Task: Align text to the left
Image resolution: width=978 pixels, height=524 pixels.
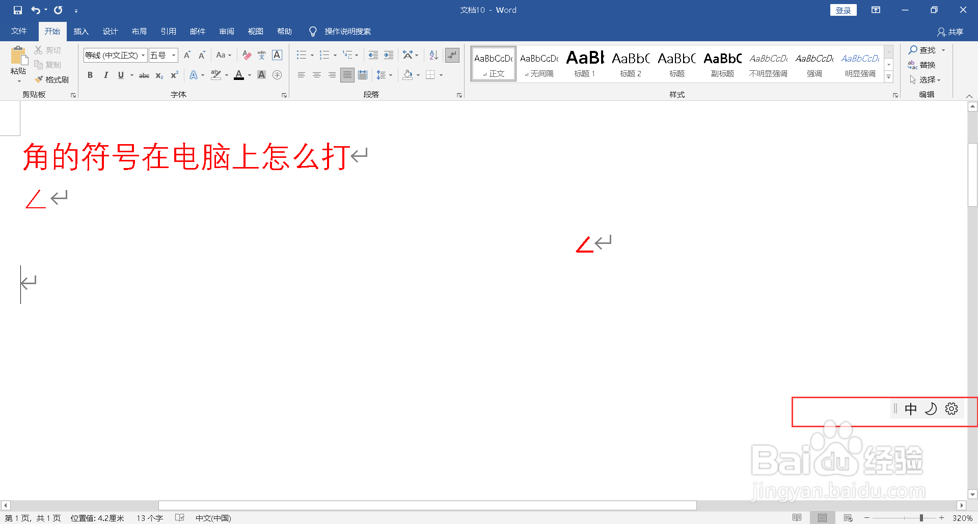Action: pos(302,75)
